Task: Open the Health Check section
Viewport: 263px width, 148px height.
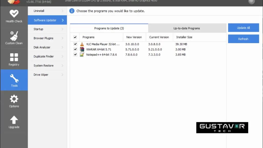Action: point(14,16)
